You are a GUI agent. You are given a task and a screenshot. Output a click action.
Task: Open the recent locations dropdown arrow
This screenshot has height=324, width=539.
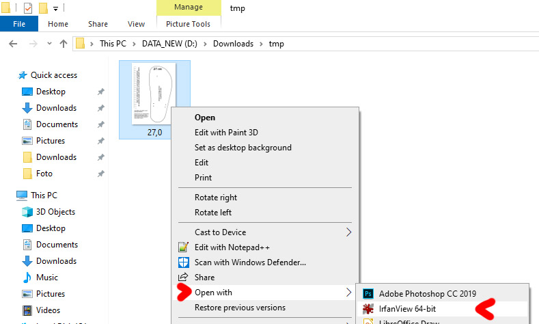[x=49, y=44]
